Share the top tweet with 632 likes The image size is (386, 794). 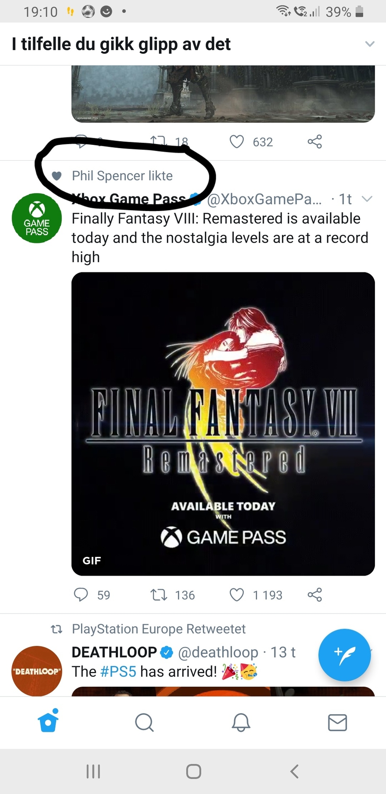[x=315, y=142]
